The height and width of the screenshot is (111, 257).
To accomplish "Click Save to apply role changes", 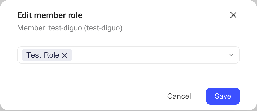I will [x=223, y=96].
